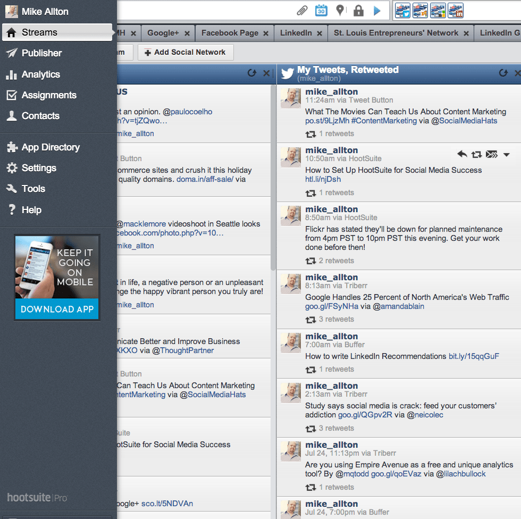
Task: Open the @amandablain mention
Action: [x=398, y=306]
